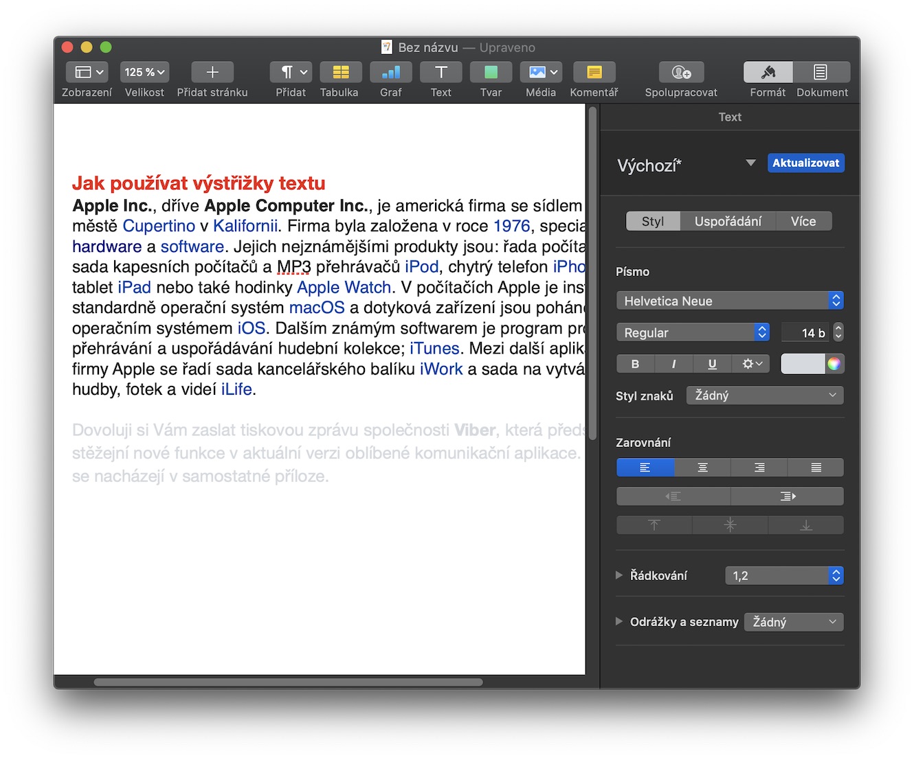Viewport: 914px width, 760px height.
Task: Open the Helvetica Neue font dropdown
Action: point(730,301)
